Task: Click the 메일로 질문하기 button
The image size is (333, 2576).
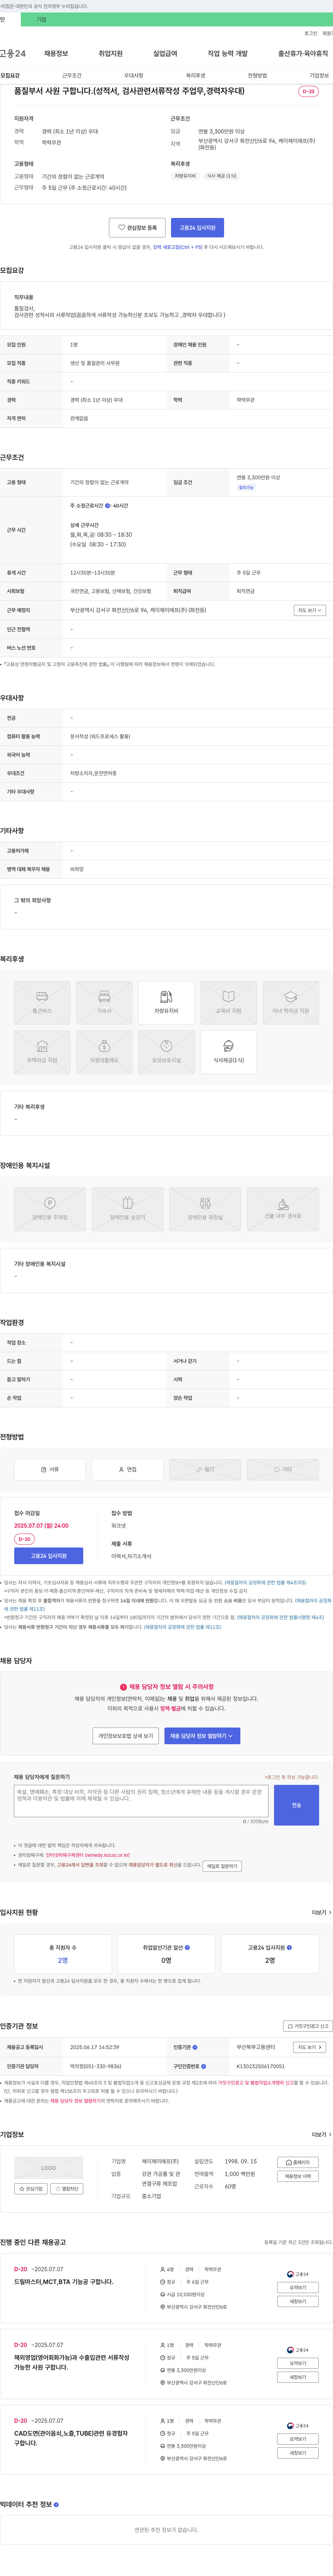Action: pyautogui.click(x=222, y=1866)
